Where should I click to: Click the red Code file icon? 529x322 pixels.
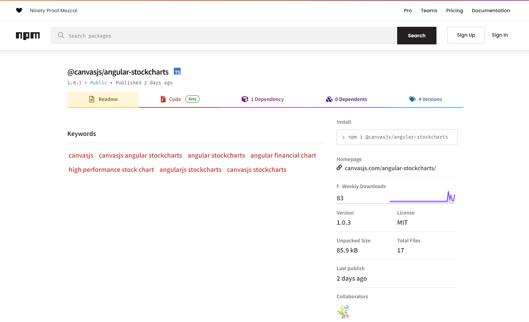click(163, 99)
